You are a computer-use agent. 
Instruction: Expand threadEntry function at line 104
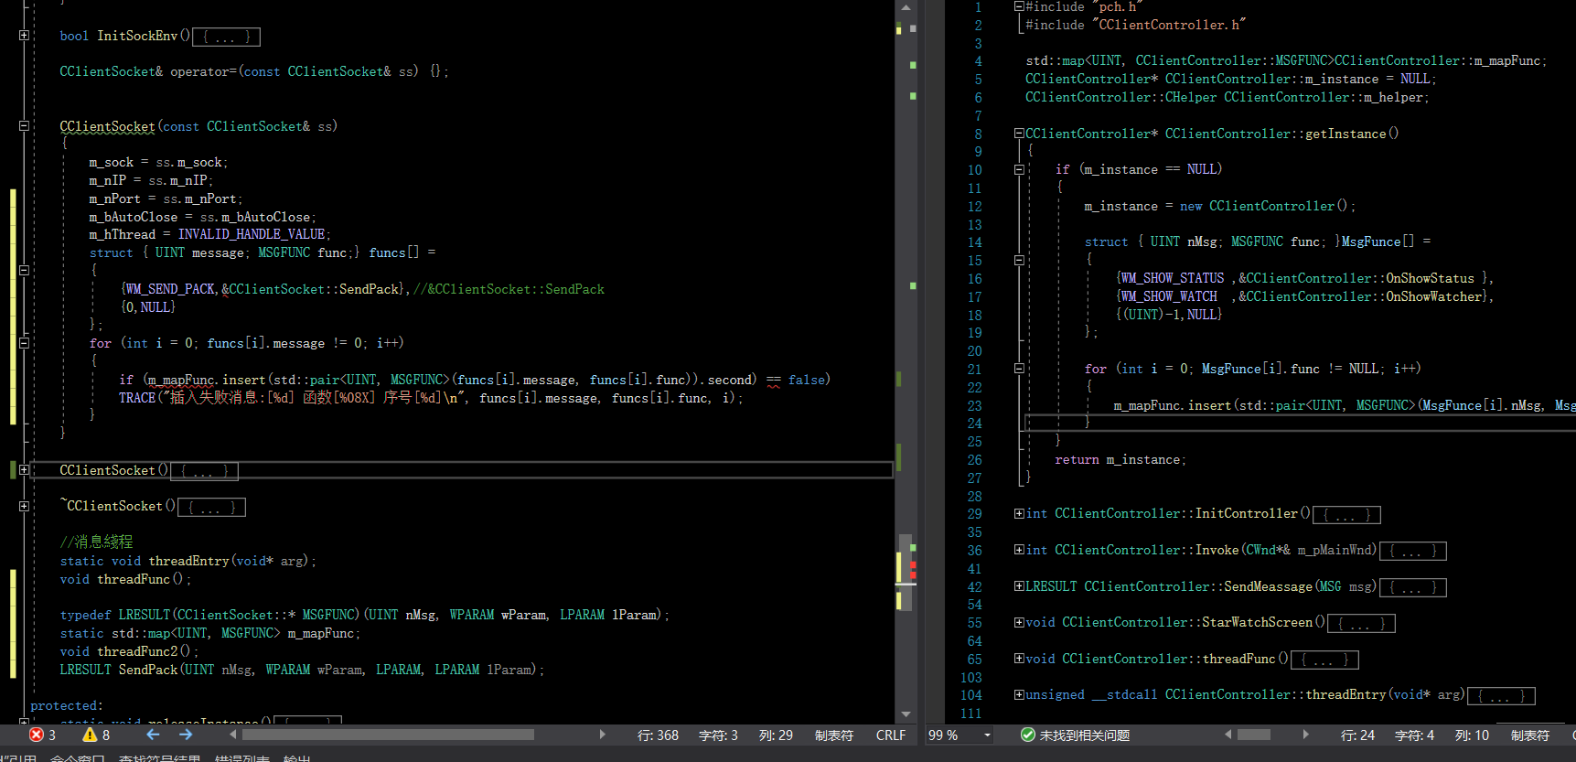[x=1019, y=694]
